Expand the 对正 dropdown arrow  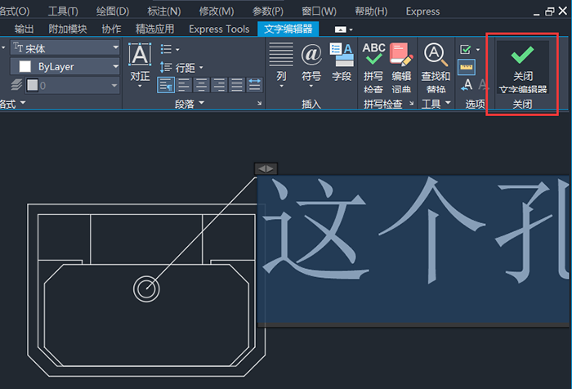tap(140, 87)
